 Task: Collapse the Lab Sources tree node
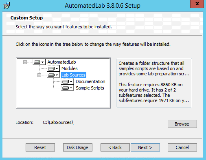[x=39, y=75]
